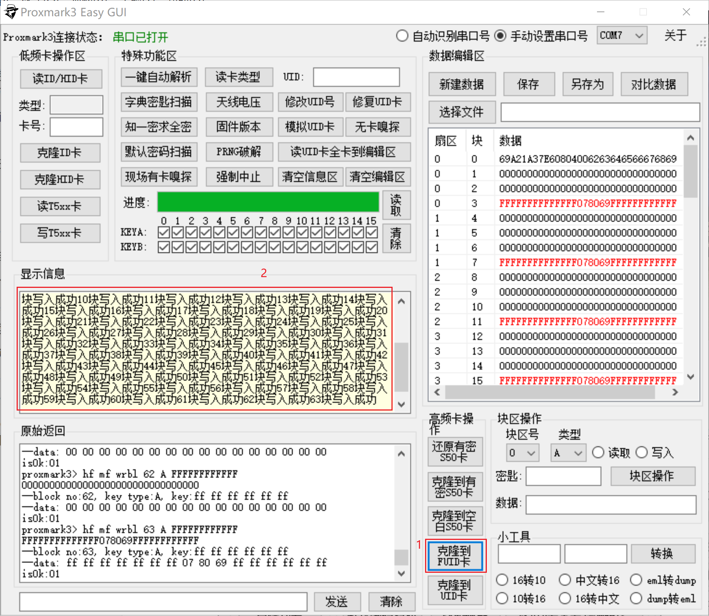Toggle KEYA checkbox for sector 0
This screenshot has width=709, height=616.
click(x=164, y=233)
